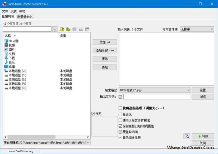This screenshot has width=218, height=154.
Task: Select 本地磁盘 (C:) drive
Action: (15, 71)
